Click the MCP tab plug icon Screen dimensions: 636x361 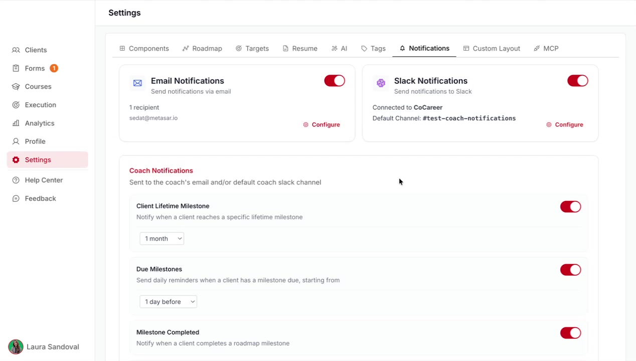[x=537, y=49]
